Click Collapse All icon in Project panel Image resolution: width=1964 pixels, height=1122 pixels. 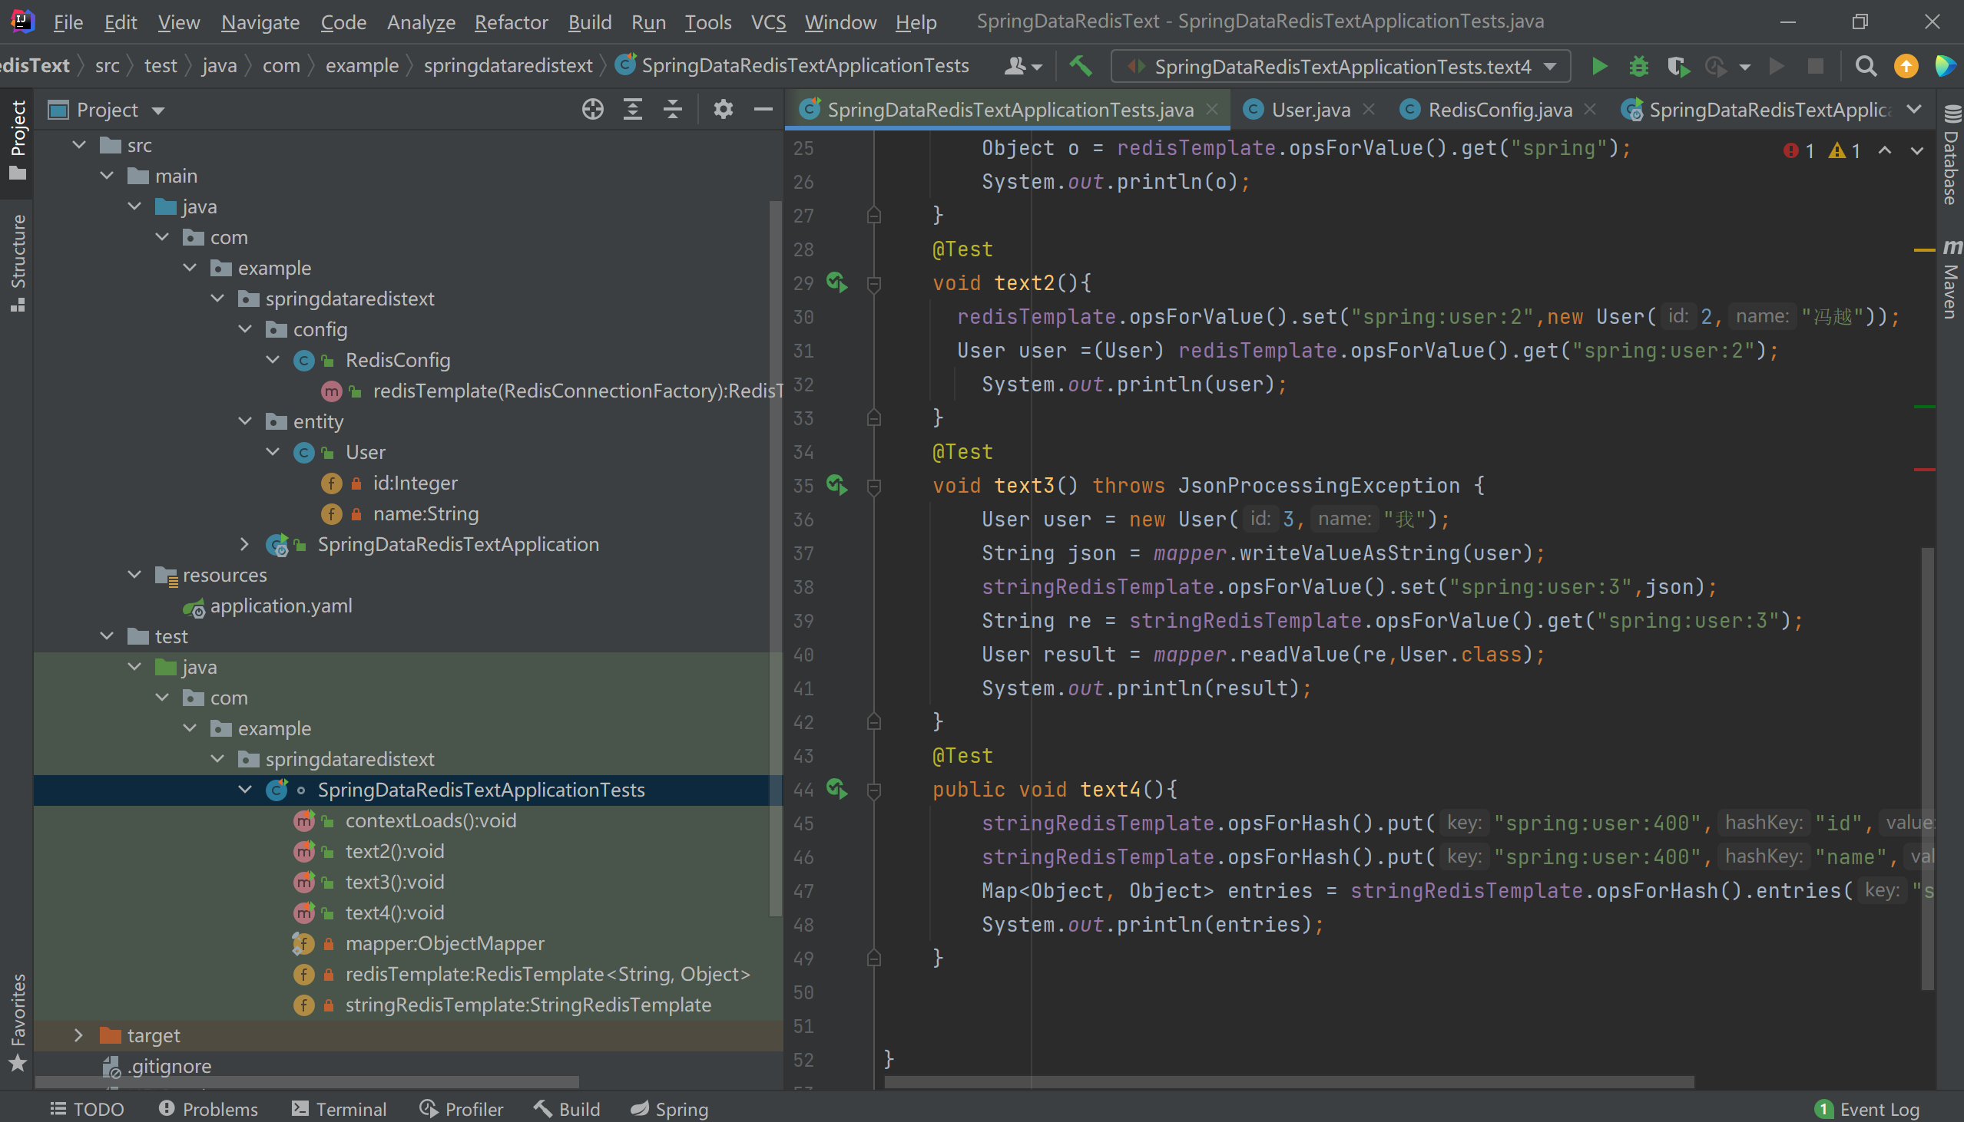(672, 110)
